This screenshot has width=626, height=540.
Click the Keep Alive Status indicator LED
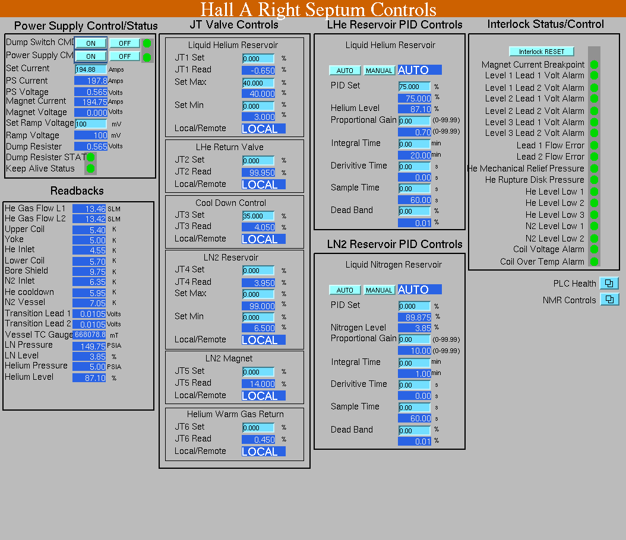pyautogui.click(x=91, y=169)
